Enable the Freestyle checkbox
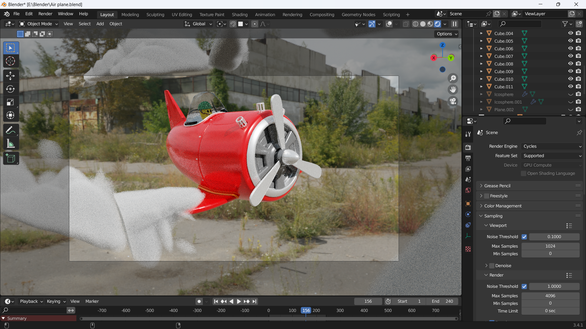Screen dimensions: 586x329 tap(487, 196)
